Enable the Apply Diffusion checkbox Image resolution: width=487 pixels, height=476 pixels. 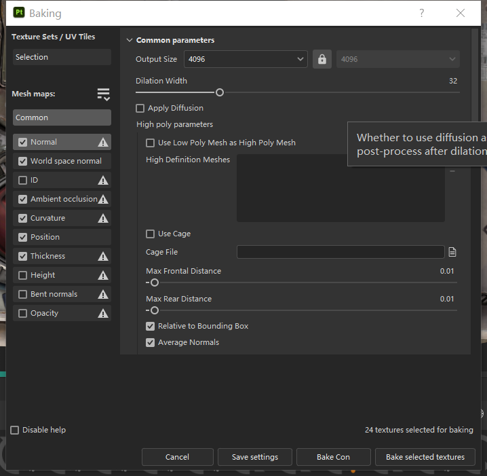140,108
